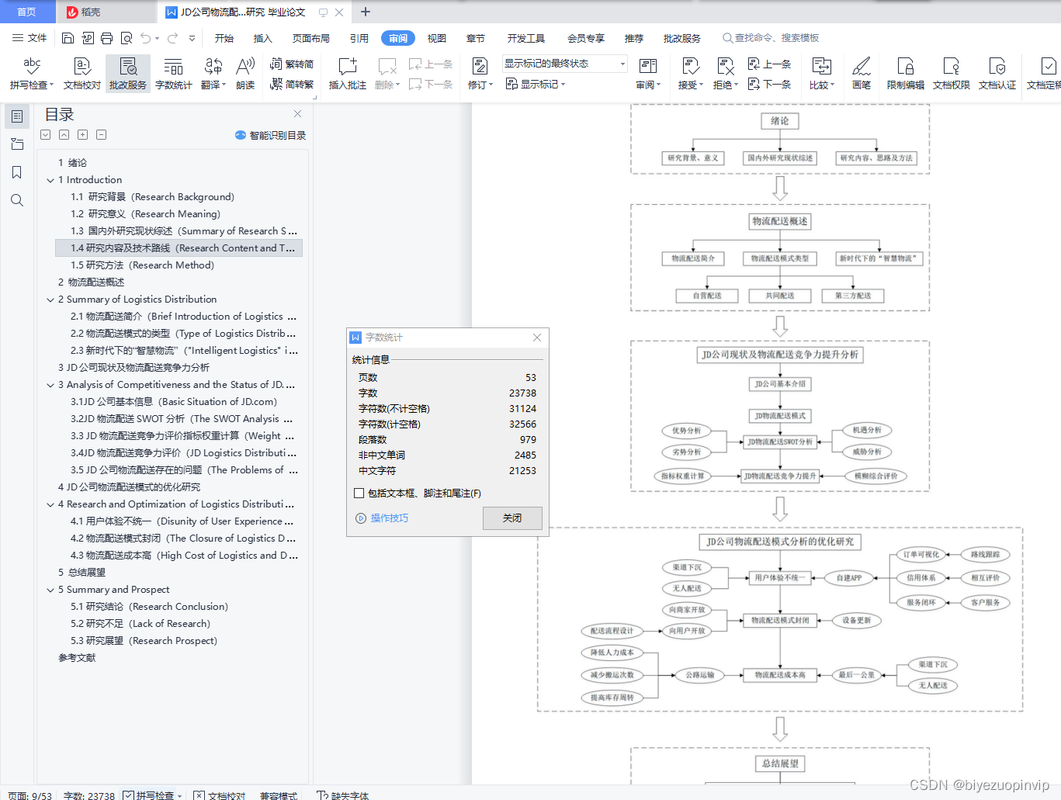Screen dimensions: 1061x800
Task: Select outline item 1.5 研究方法 Research Method
Action: (x=142, y=265)
